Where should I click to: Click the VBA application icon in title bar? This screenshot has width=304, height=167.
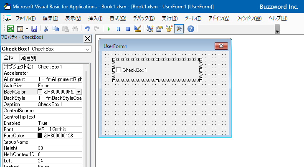coord(7,6)
